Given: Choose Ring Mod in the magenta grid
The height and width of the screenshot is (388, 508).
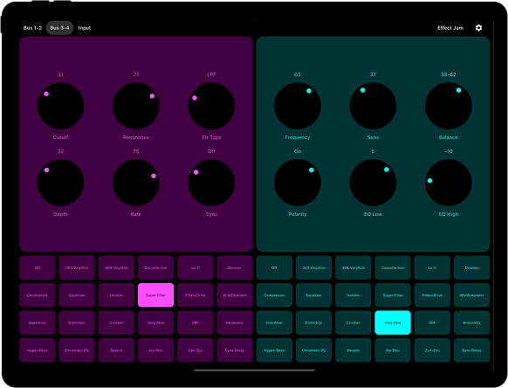Looking at the screenshot, I should tap(156, 322).
